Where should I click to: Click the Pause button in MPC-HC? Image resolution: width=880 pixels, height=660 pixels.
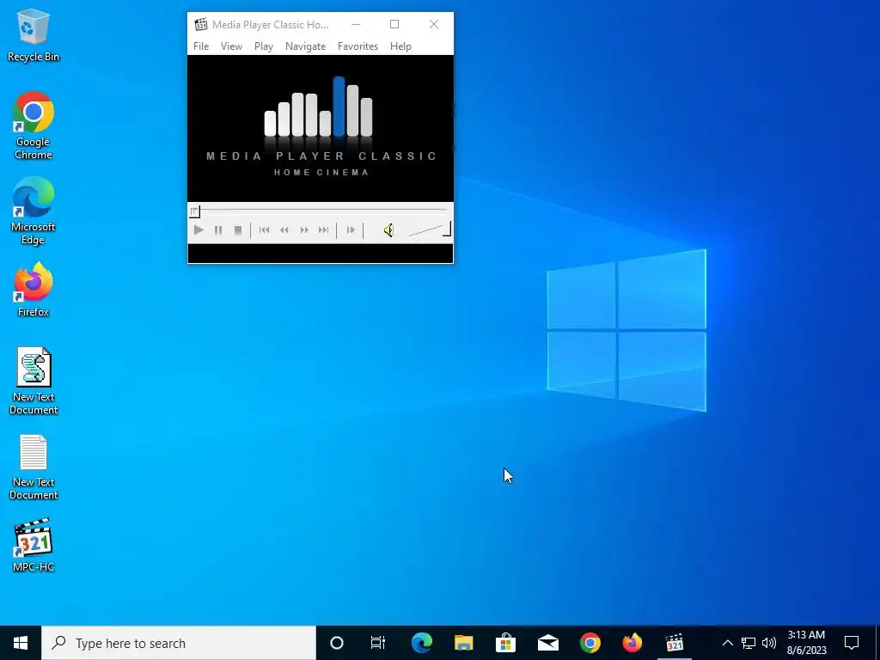(218, 230)
